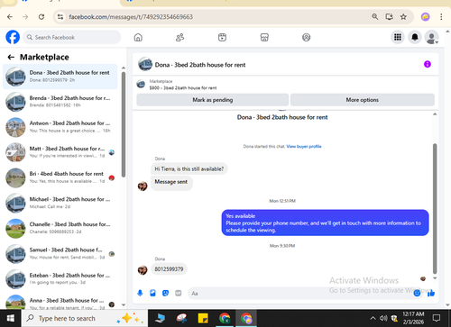
Task: Click install app icon in address bar
Action: pos(389,17)
